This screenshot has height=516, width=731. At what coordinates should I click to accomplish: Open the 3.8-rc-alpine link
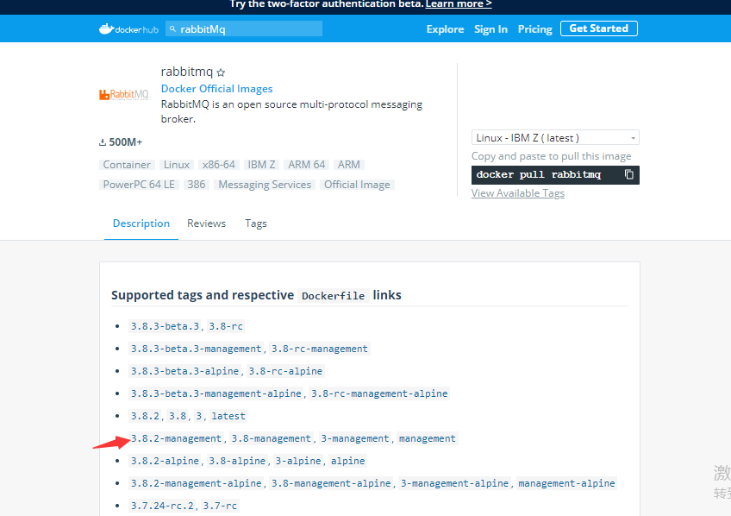[x=285, y=371]
